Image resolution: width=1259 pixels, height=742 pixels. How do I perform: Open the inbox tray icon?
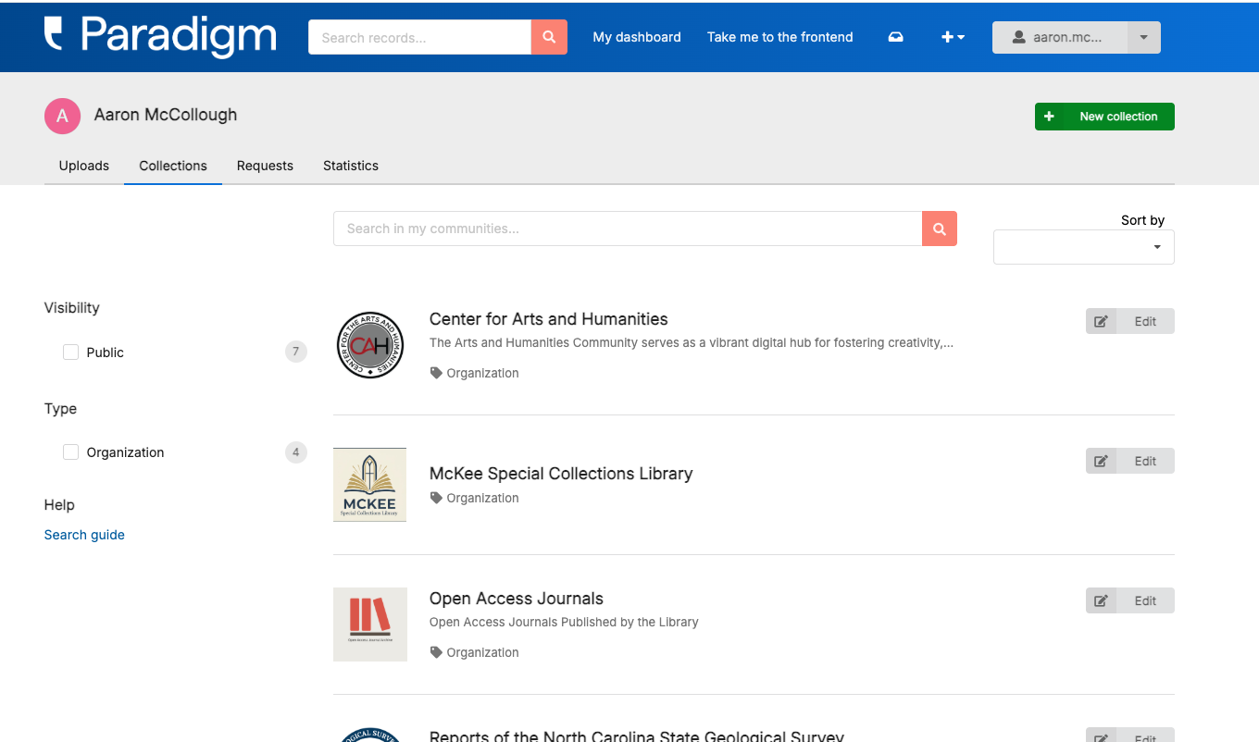pos(895,37)
